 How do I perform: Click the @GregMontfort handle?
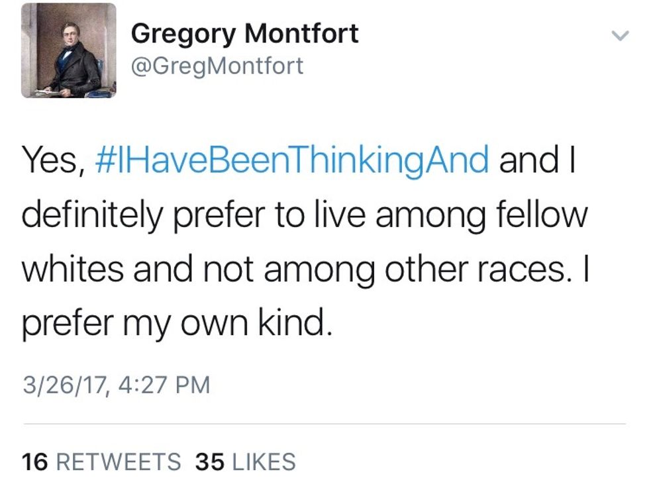217,66
